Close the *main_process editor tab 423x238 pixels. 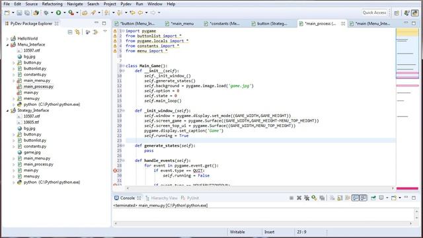(x=343, y=24)
